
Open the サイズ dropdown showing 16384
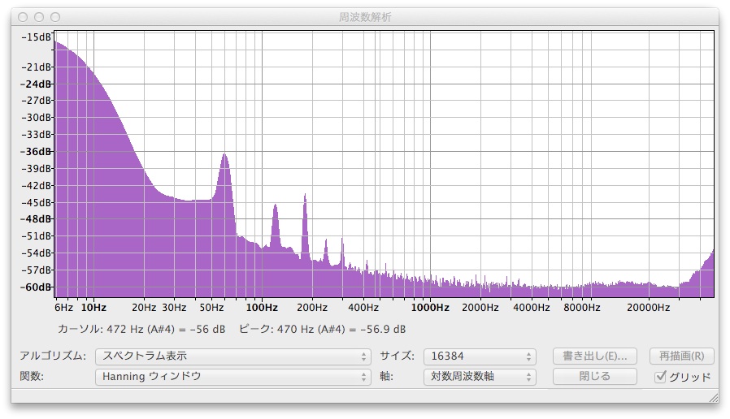480,356
